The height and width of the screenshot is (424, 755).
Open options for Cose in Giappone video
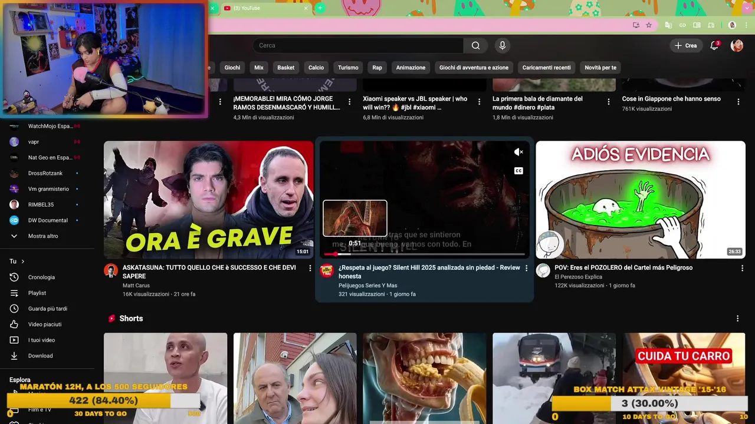click(x=738, y=102)
